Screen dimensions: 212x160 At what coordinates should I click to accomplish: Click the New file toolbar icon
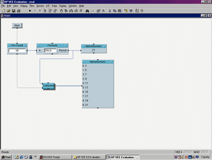4,11
